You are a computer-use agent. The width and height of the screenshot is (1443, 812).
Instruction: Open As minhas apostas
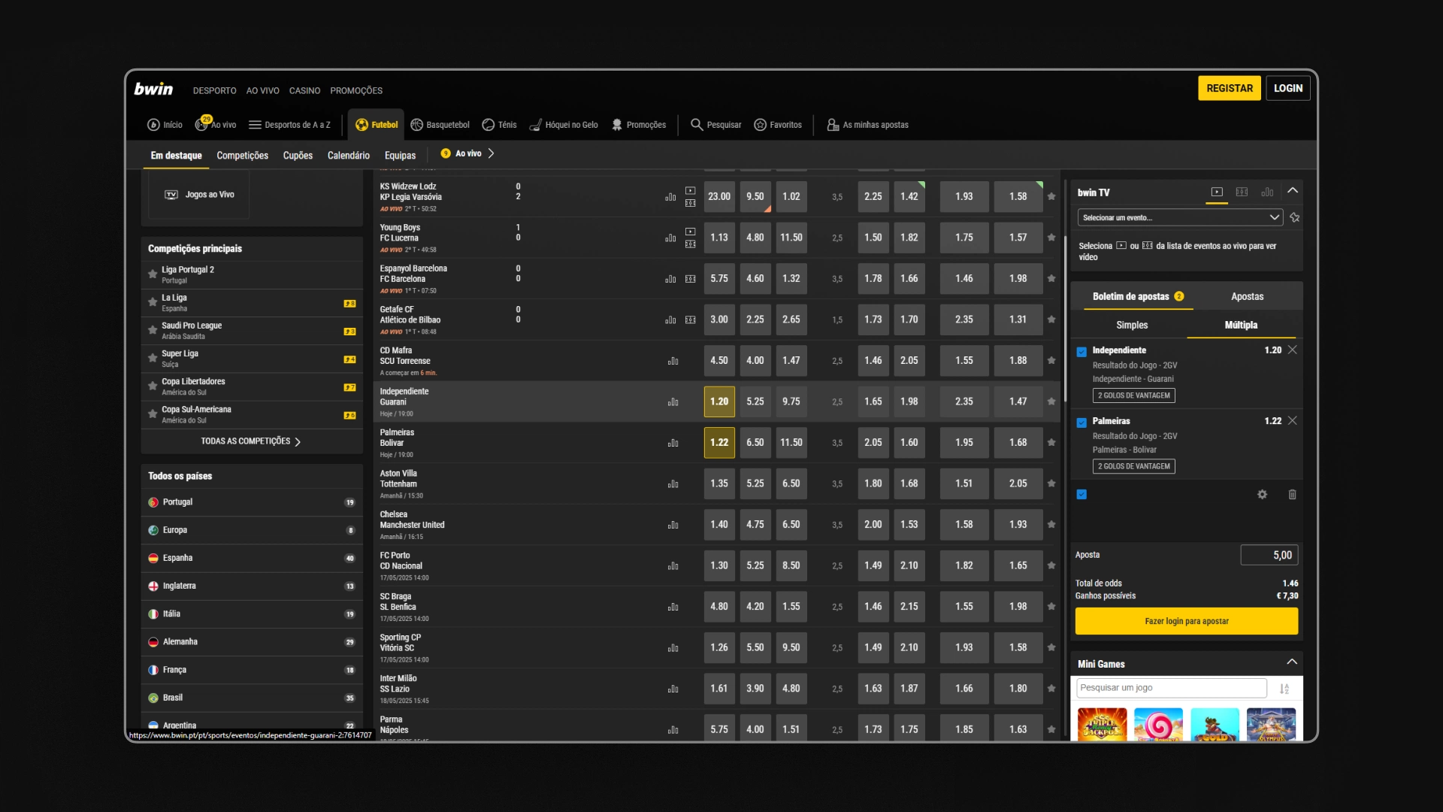[867, 125]
